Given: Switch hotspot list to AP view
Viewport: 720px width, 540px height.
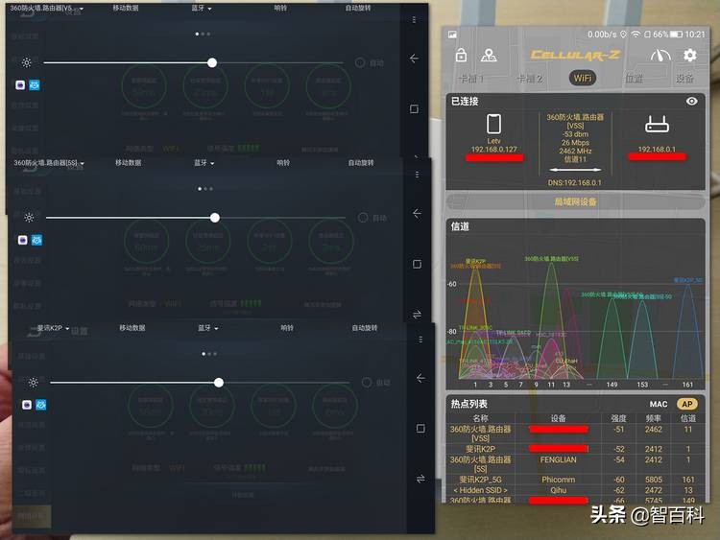Looking at the screenshot, I should pos(687,404).
